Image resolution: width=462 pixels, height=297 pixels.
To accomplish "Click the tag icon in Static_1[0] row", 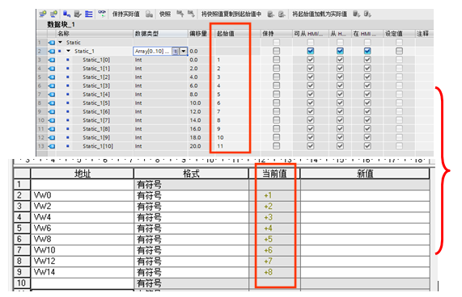I will tap(52, 60).
